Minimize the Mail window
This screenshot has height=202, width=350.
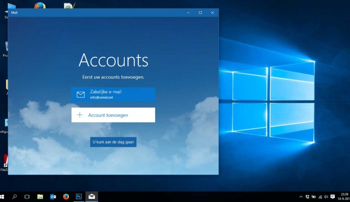pos(188,13)
